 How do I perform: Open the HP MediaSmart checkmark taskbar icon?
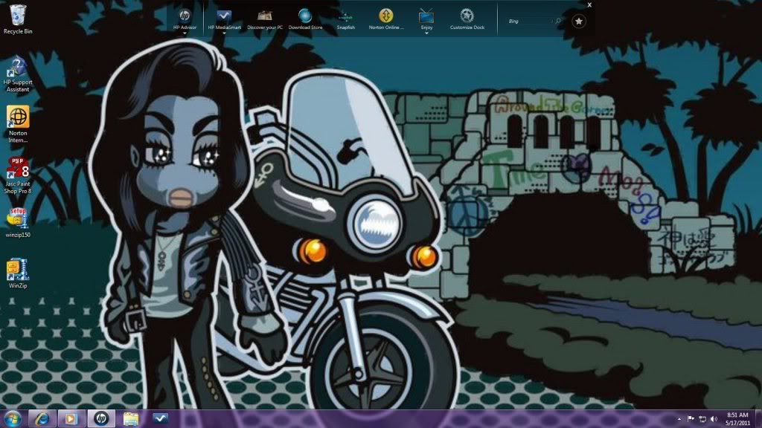pos(161,418)
